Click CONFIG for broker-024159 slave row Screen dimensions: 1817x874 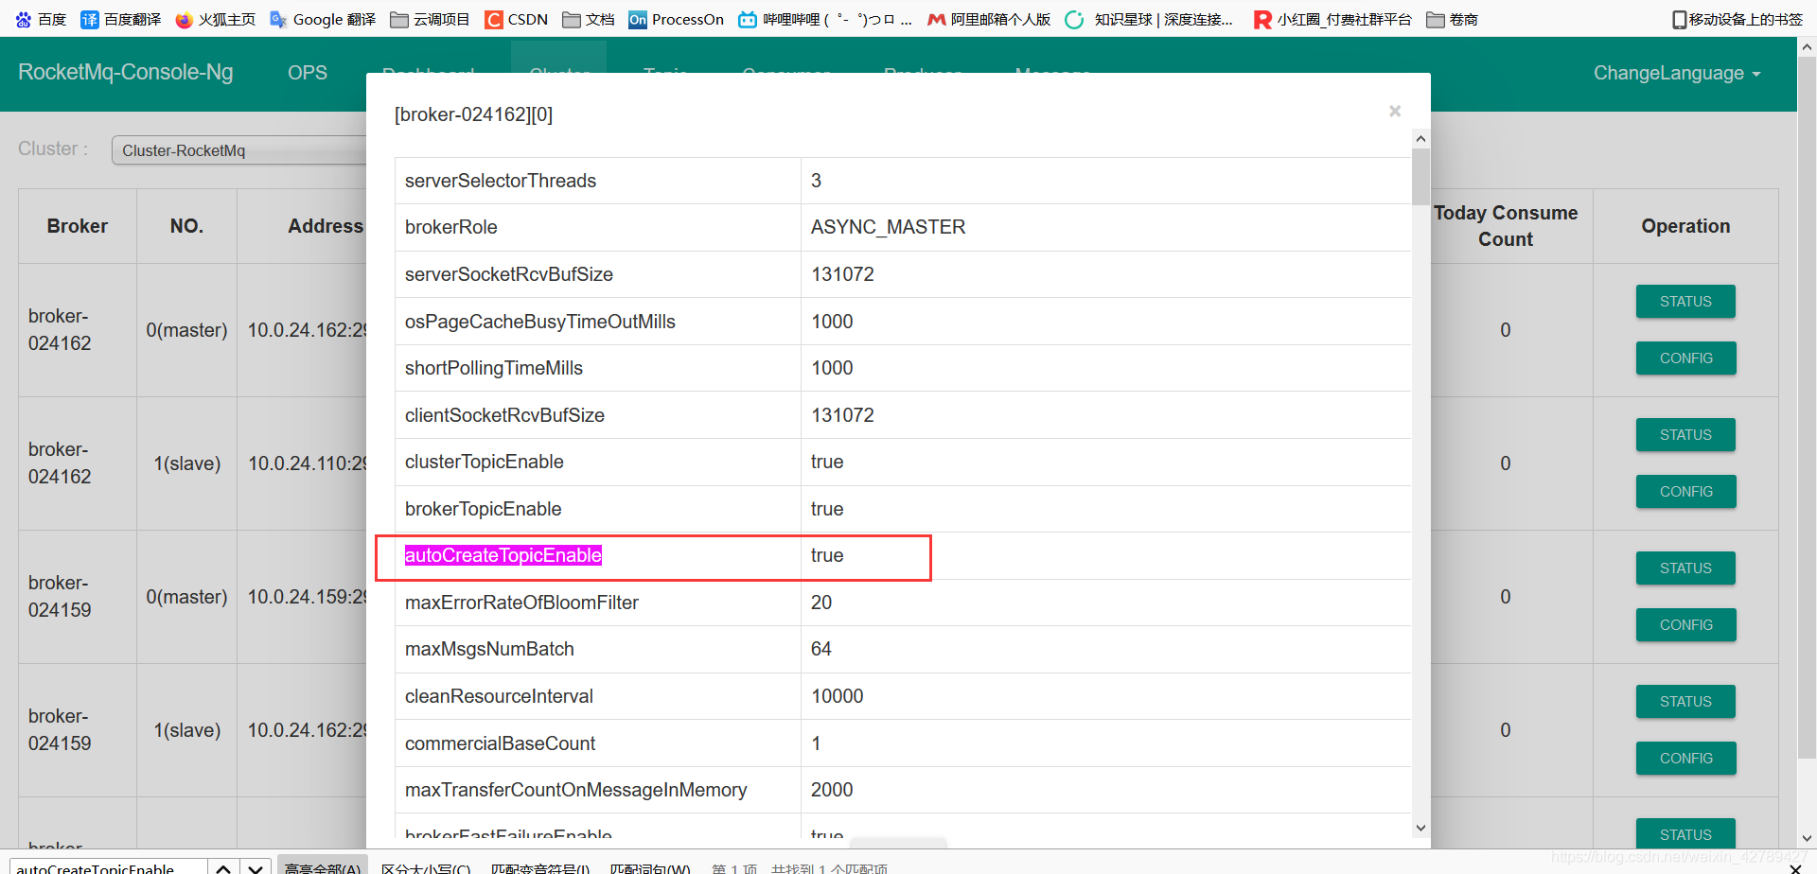pyautogui.click(x=1685, y=759)
